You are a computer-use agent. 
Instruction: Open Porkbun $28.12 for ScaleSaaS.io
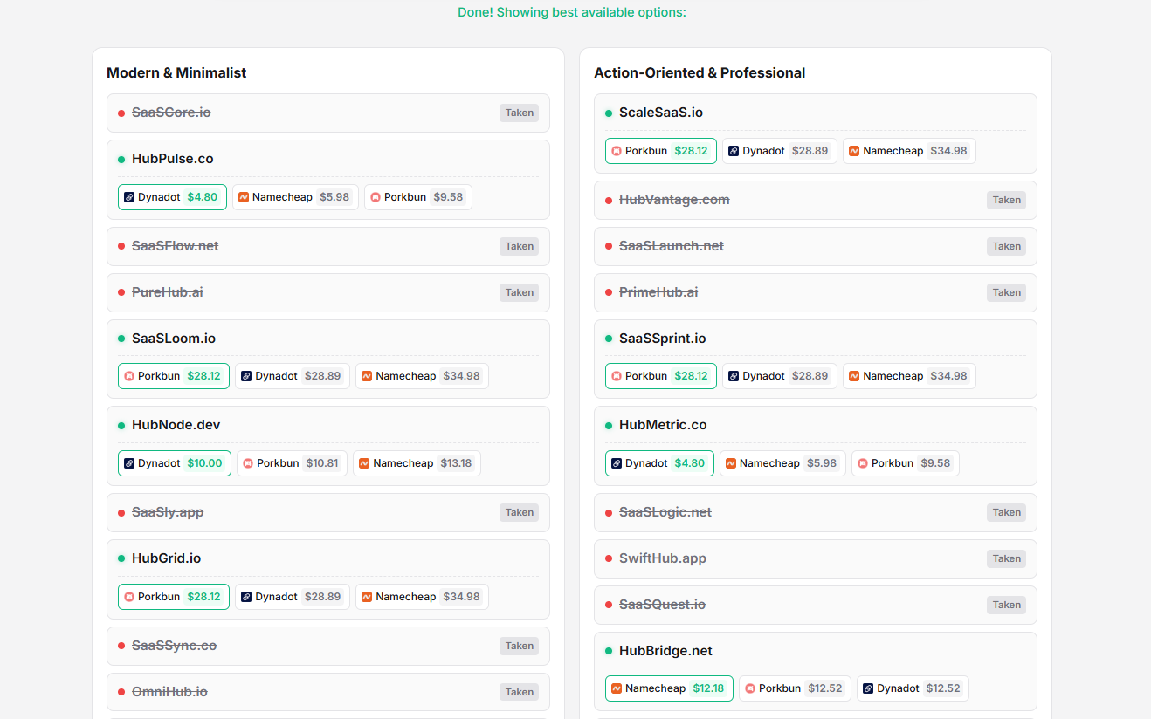(x=661, y=151)
